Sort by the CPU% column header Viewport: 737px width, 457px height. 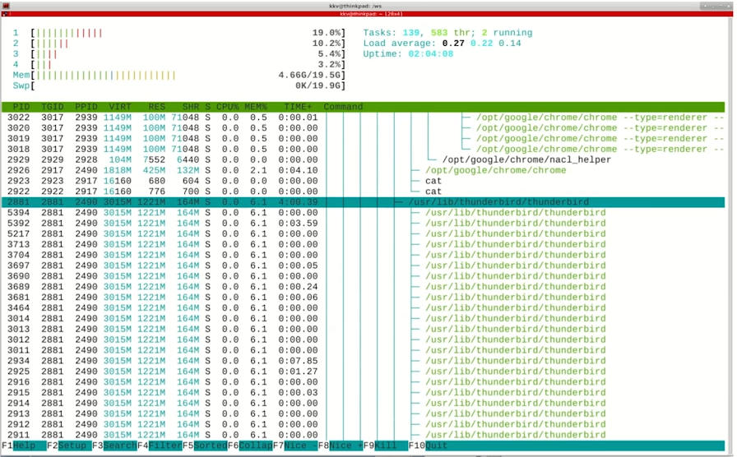click(x=227, y=107)
